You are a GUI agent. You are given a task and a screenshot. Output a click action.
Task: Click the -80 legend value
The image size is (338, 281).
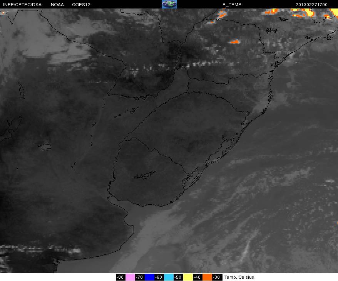coord(120,277)
